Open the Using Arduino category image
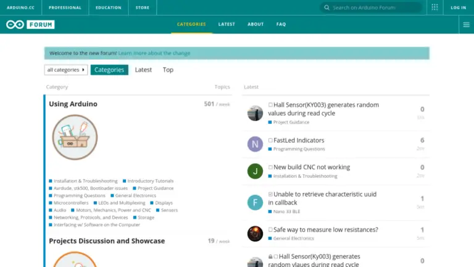This screenshot has width=474, height=267. [x=75, y=138]
